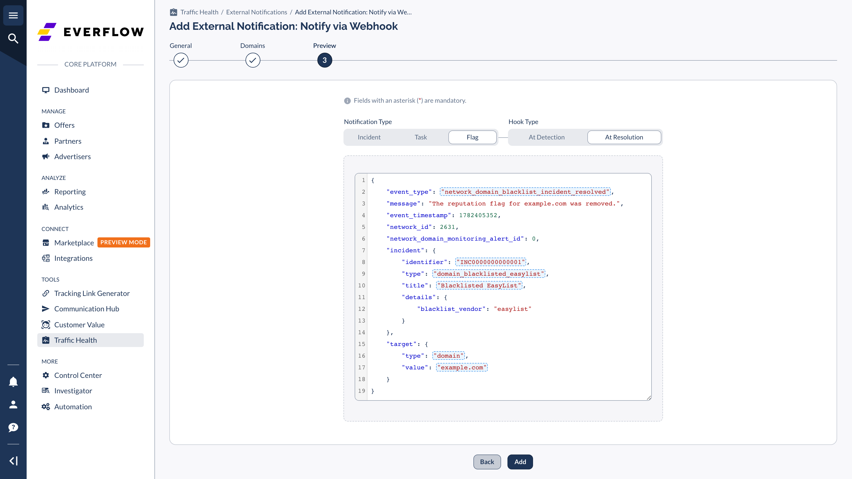This screenshot has height=479, width=852.
Task: Click the Analytics icon
Action: pyautogui.click(x=46, y=207)
